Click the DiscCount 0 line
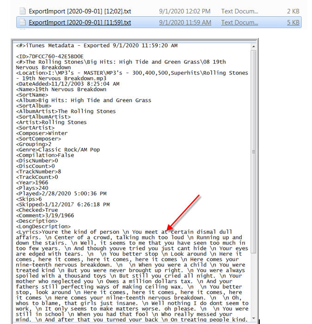312x324 pixels. coord(35,166)
